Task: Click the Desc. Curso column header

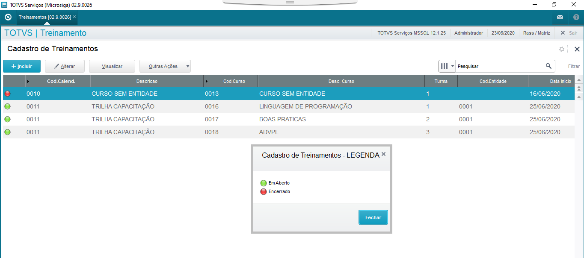Action: (341, 81)
